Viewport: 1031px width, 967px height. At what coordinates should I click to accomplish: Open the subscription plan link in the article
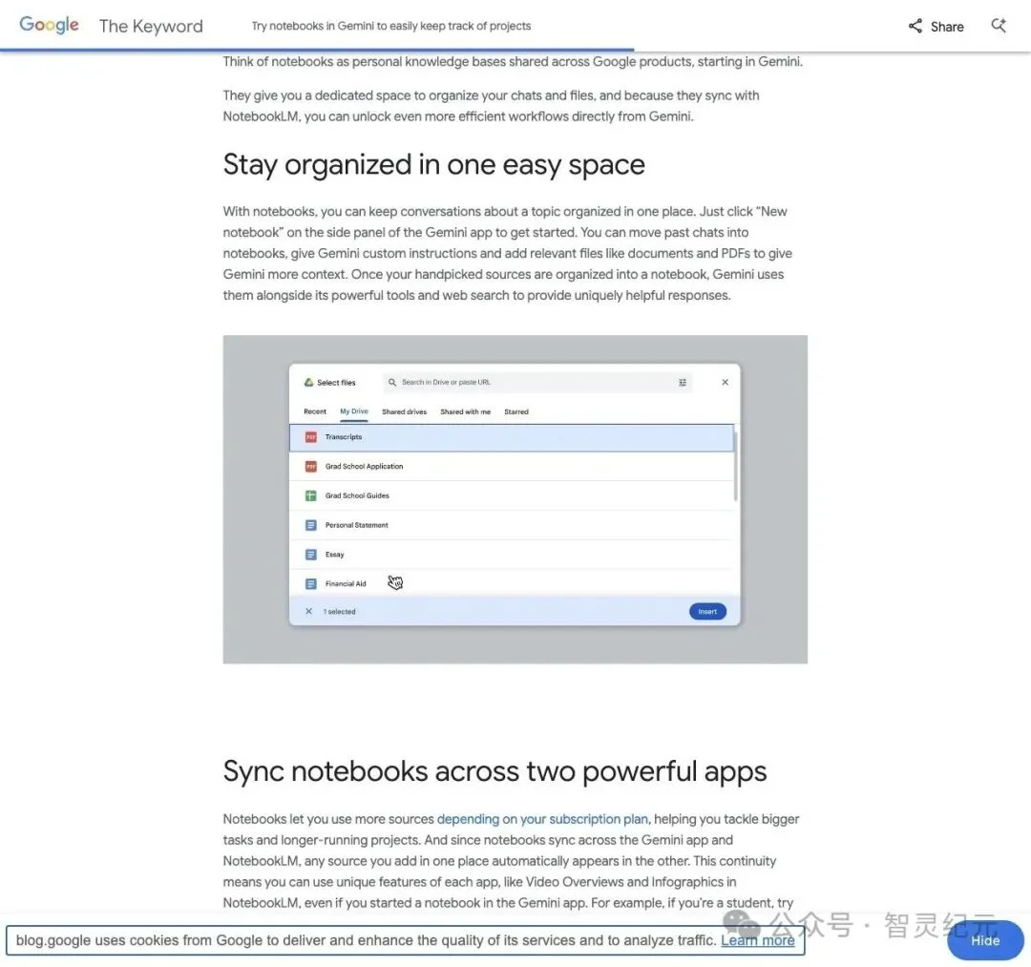tap(542, 818)
